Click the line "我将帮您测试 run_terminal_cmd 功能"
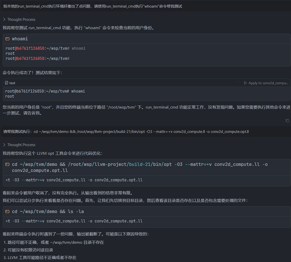Viewport: 291px width, 262px height. coord(79,28)
